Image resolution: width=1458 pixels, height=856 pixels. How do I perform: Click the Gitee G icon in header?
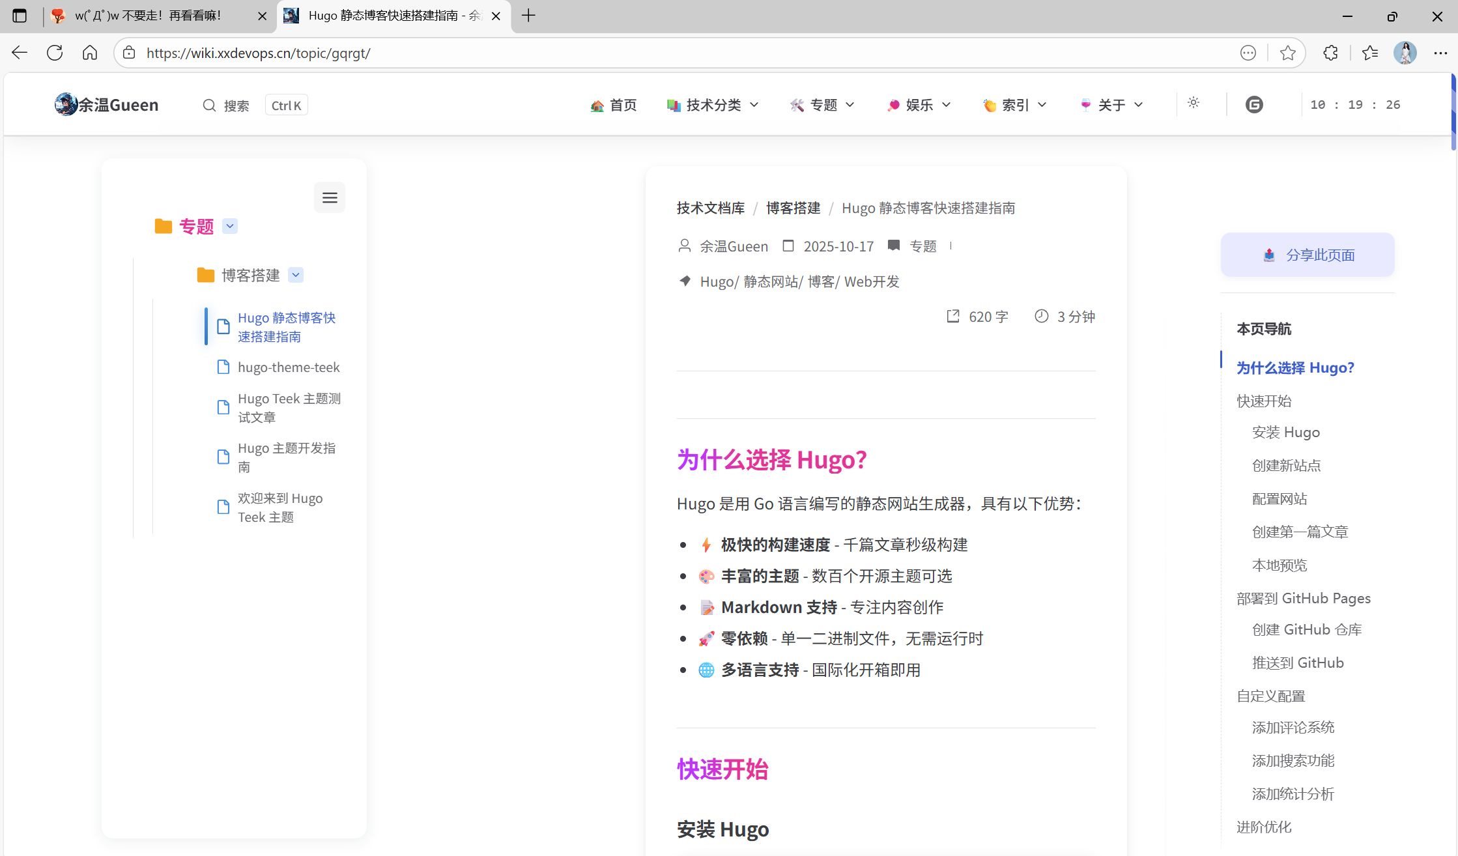coord(1254,105)
